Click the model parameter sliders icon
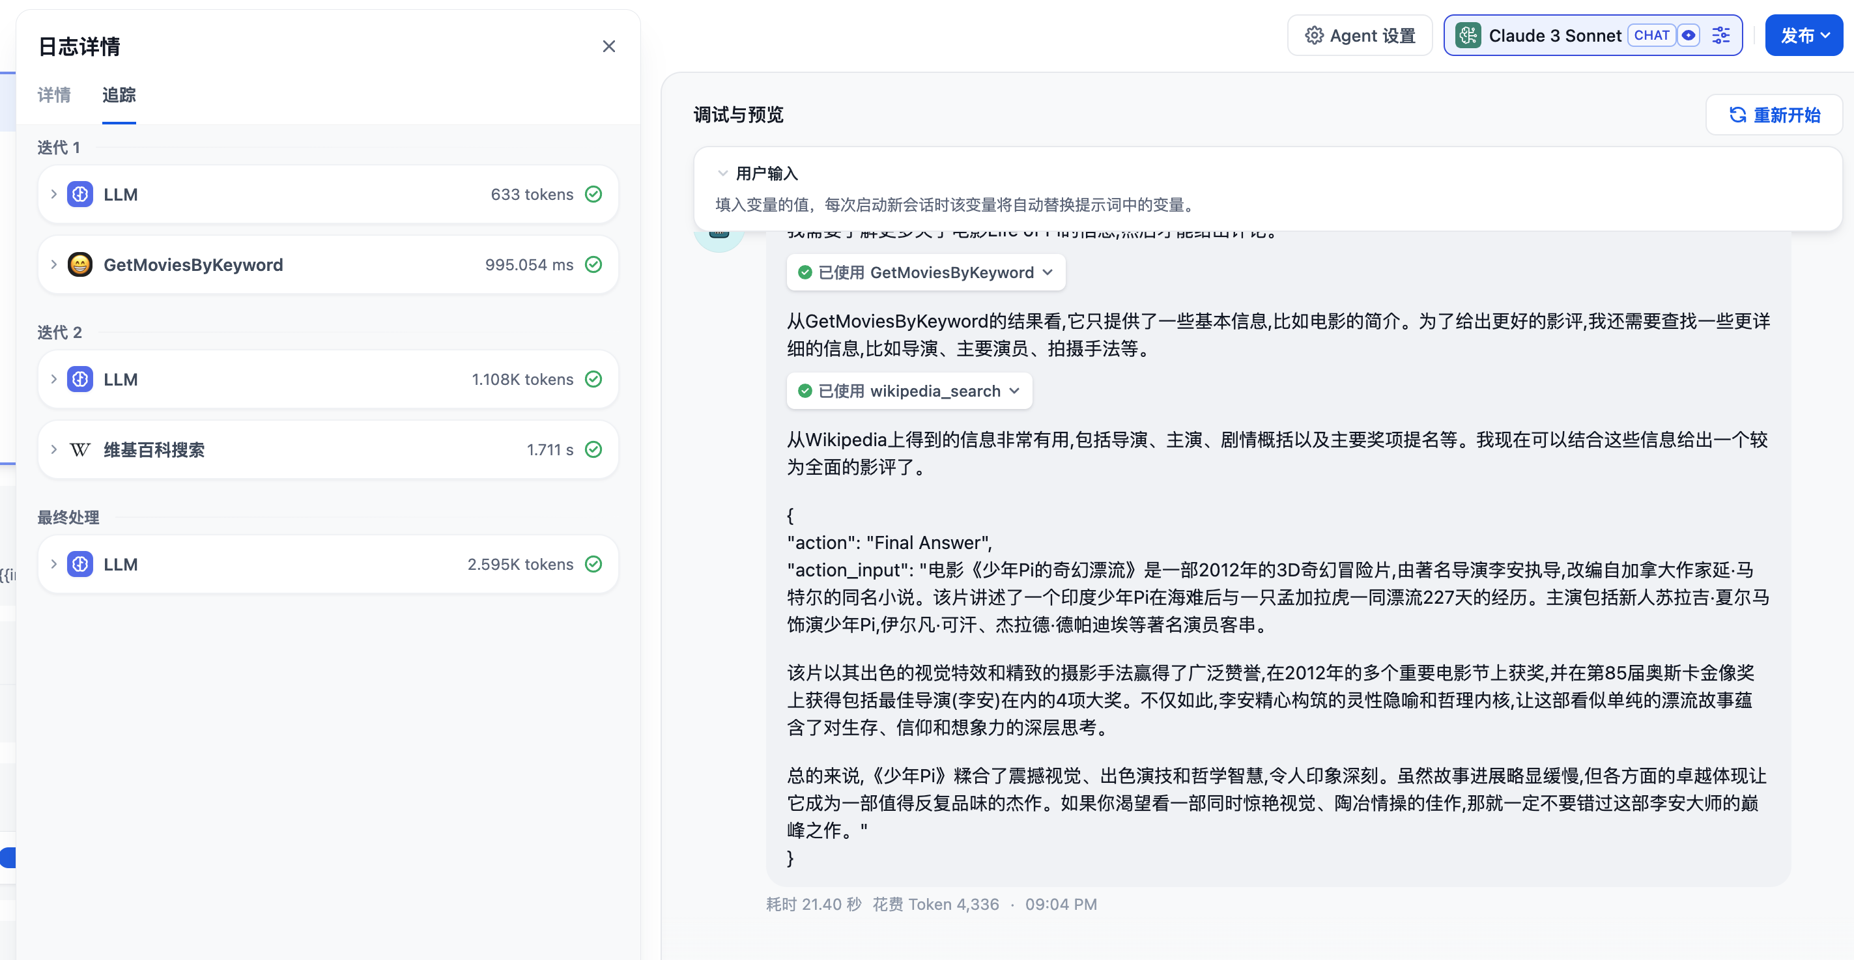The width and height of the screenshot is (1854, 960). [x=1720, y=35]
